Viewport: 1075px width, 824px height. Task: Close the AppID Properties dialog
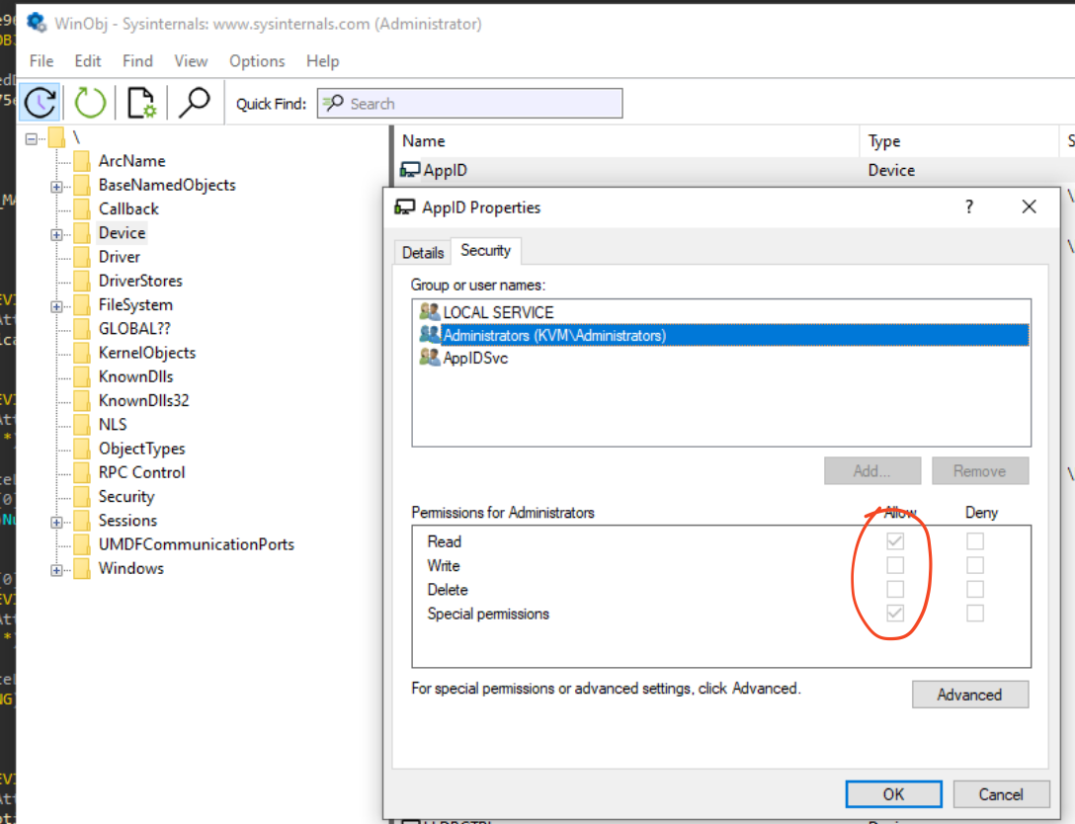(1029, 206)
